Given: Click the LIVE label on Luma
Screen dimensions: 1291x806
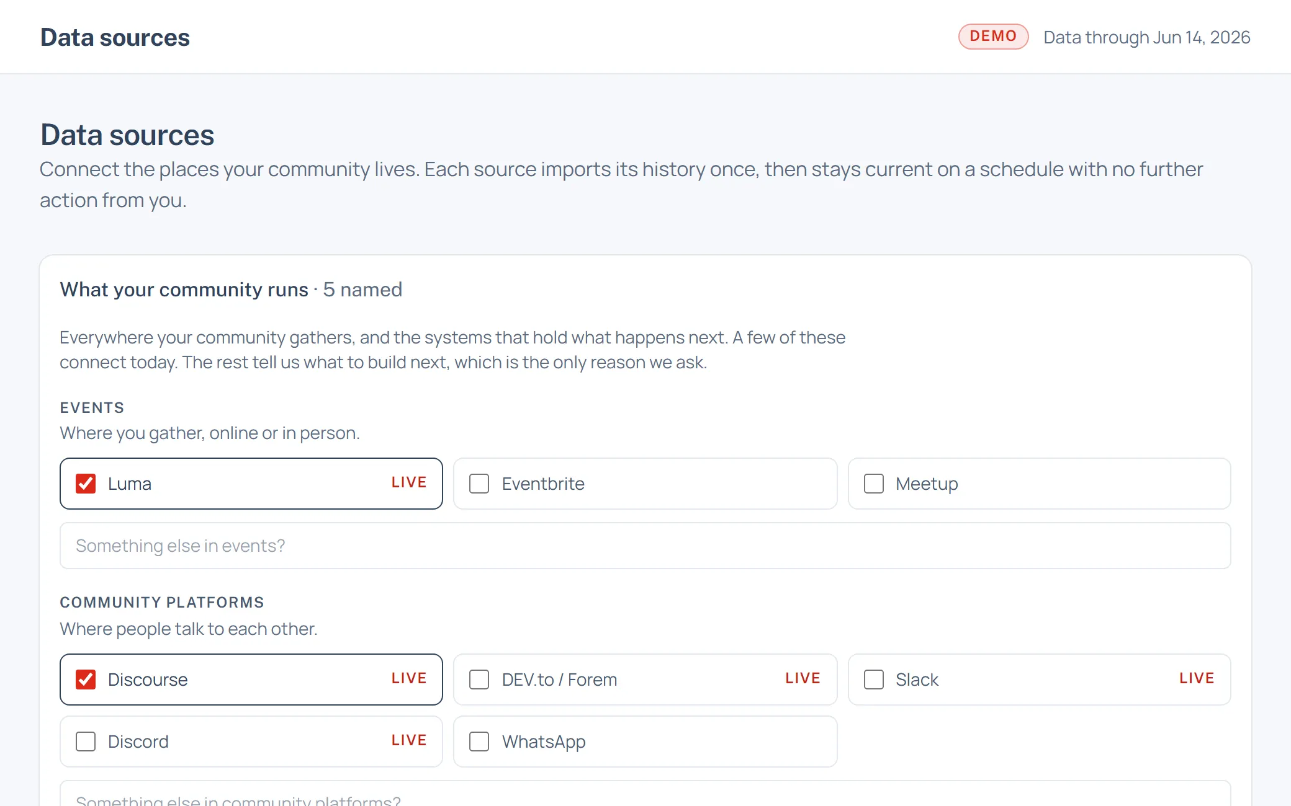Looking at the screenshot, I should (409, 482).
